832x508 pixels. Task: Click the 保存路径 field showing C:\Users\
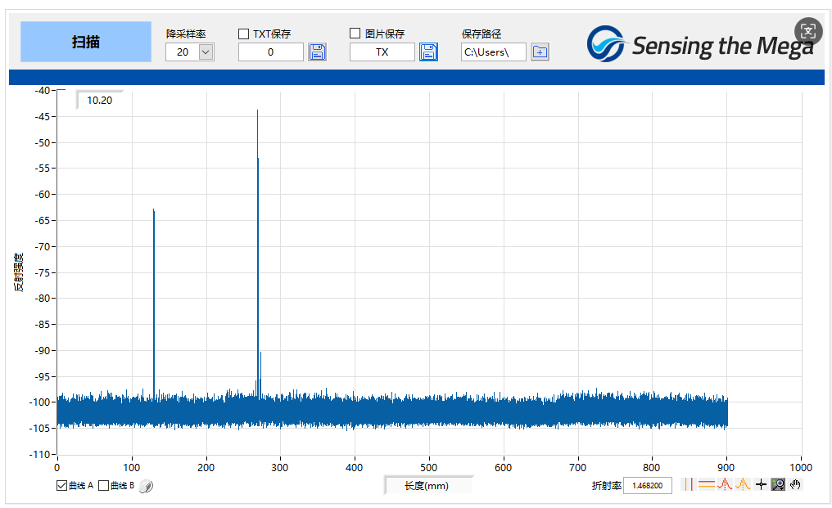(x=494, y=52)
